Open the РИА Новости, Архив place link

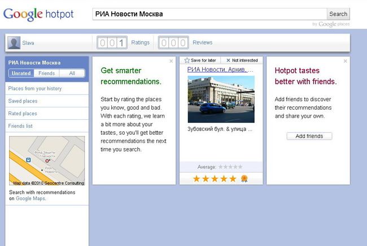click(x=220, y=70)
